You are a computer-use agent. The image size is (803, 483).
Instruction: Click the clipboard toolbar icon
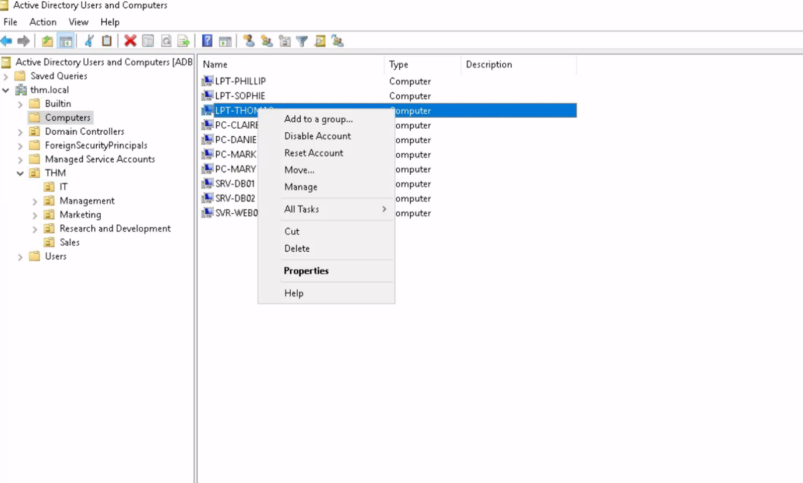[x=107, y=41]
